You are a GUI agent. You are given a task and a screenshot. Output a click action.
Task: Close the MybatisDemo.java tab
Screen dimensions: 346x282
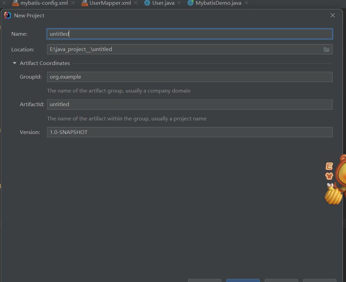click(x=246, y=3)
